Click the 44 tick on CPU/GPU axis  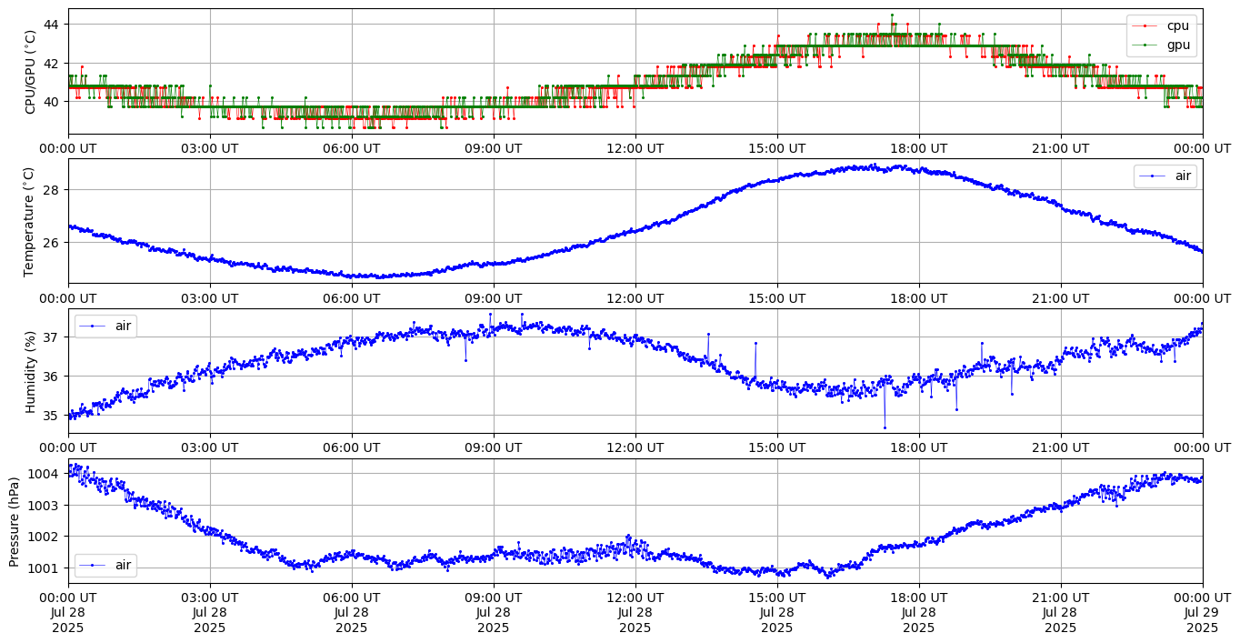tap(53, 25)
